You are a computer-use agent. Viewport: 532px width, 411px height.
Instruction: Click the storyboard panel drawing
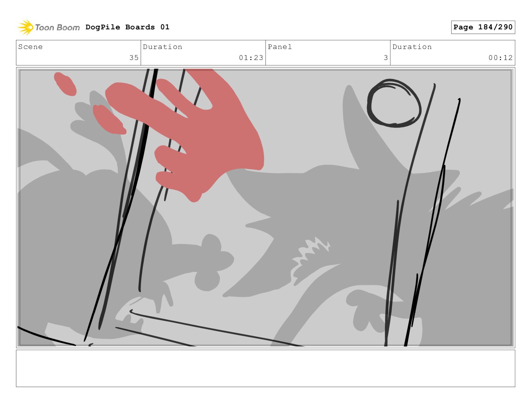tap(265, 208)
